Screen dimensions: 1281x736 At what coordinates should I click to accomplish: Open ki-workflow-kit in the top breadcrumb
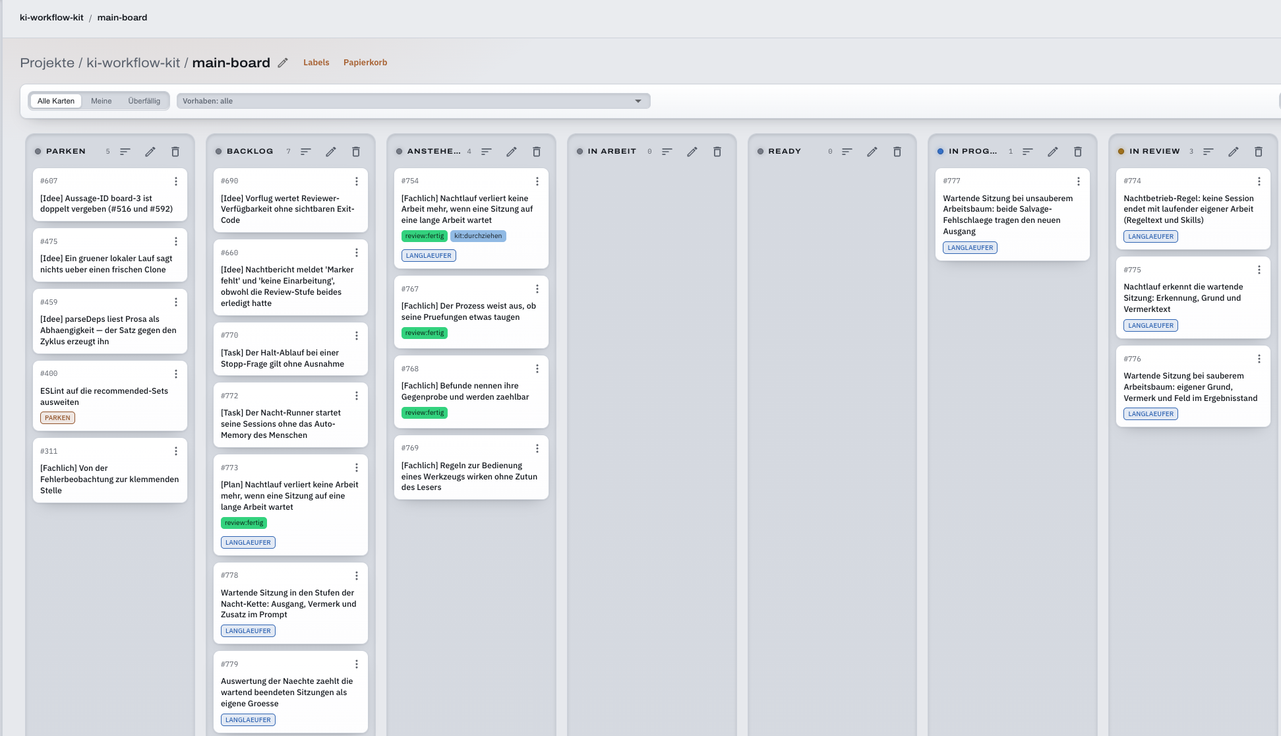click(x=51, y=18)
